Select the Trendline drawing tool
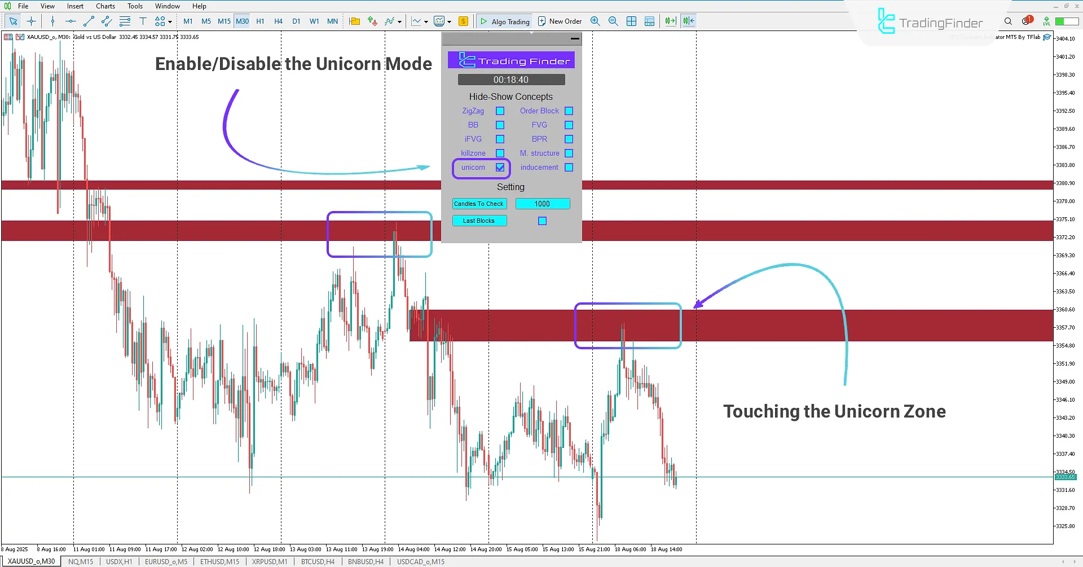 pyautogui.click(x=88, y=21)
